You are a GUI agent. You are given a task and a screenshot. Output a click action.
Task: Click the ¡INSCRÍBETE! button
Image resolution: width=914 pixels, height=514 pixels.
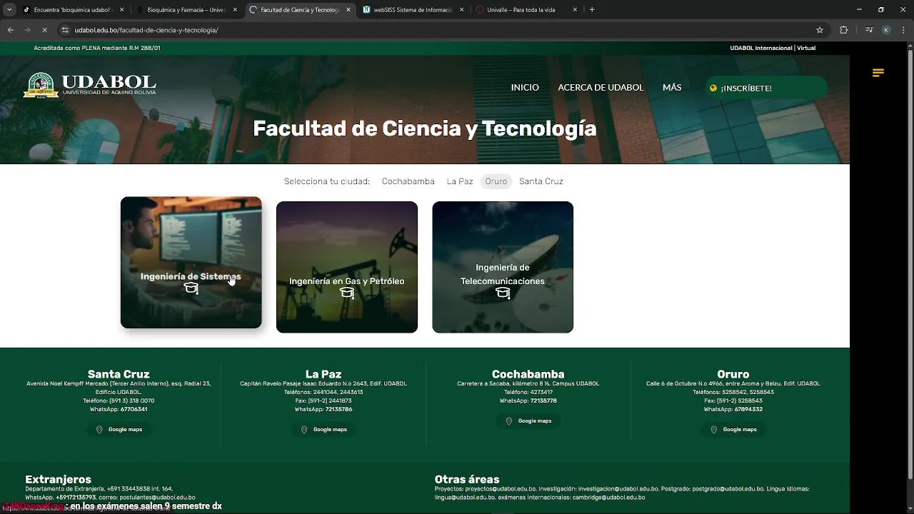tap(766, 88)
